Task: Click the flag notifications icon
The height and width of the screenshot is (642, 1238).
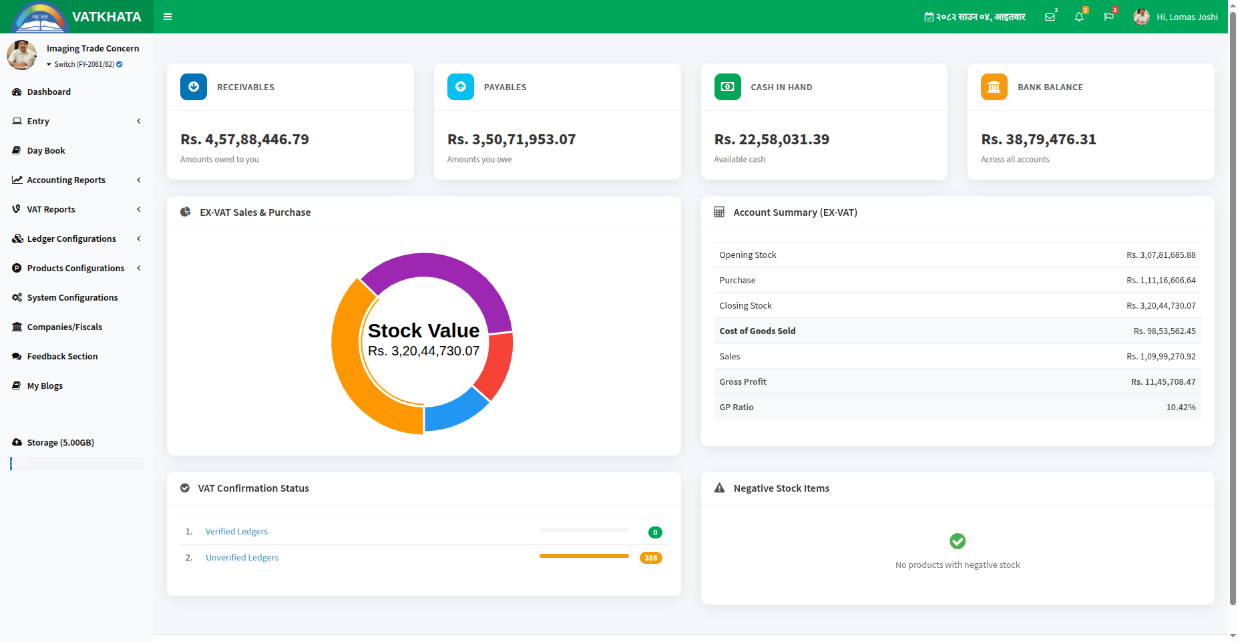Action: pyautogui.click(x=1109, y=17)
